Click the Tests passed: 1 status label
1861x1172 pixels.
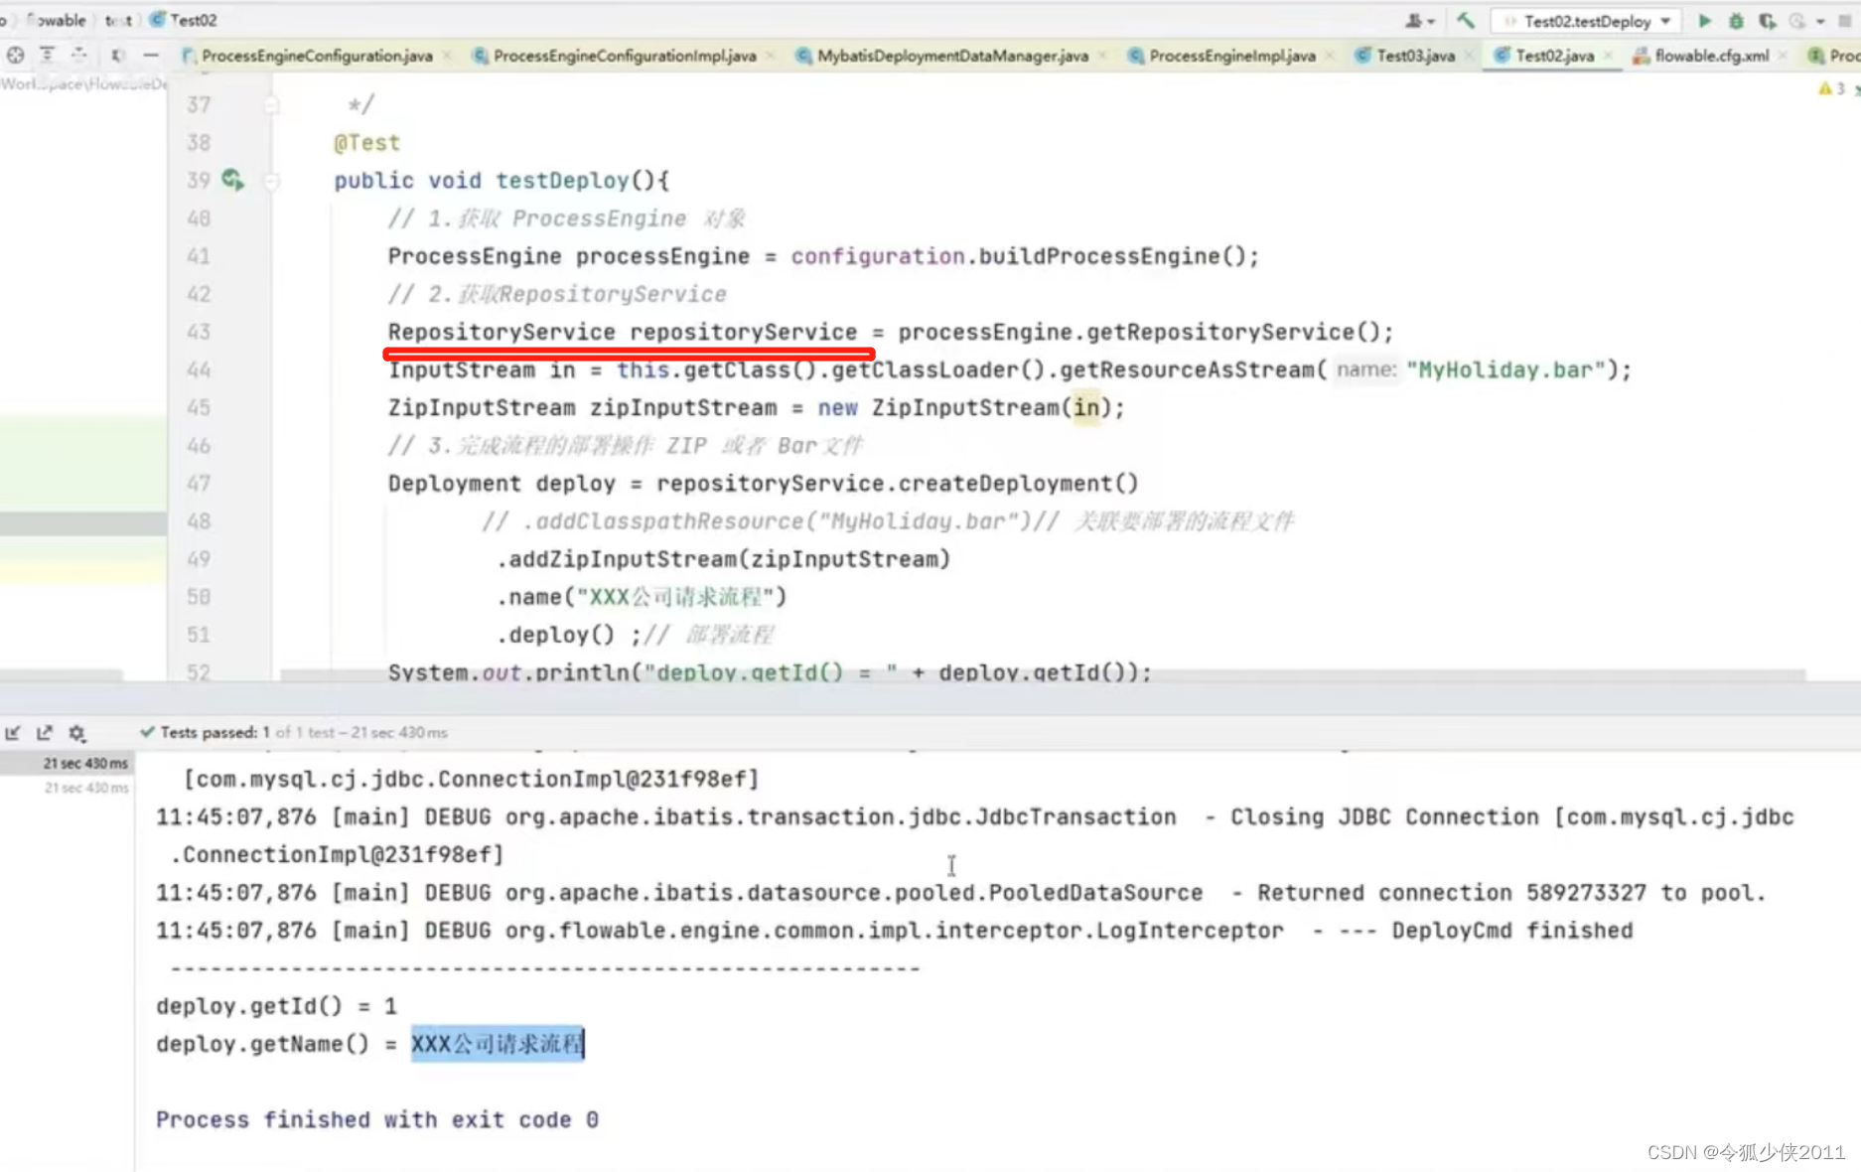tap(215, 732)
